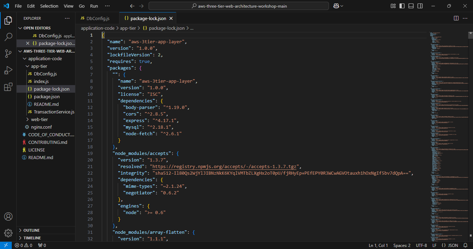
Task: Open the Edit menu
Action: tap(31, 6)
